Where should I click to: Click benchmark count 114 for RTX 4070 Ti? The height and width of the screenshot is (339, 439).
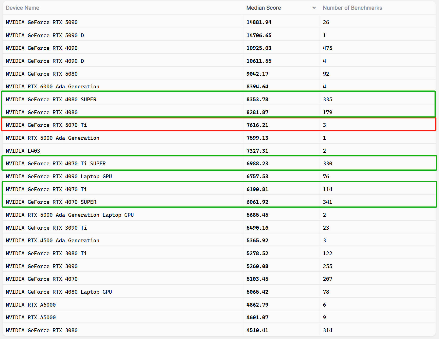(327, 189)
